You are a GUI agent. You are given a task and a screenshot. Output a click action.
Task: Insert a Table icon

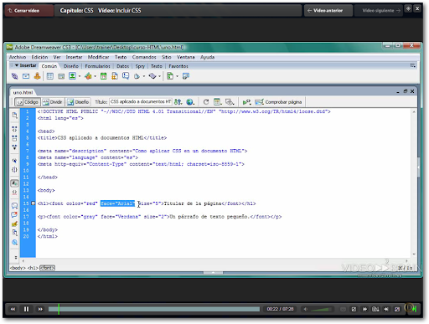(x=50, y=76)
